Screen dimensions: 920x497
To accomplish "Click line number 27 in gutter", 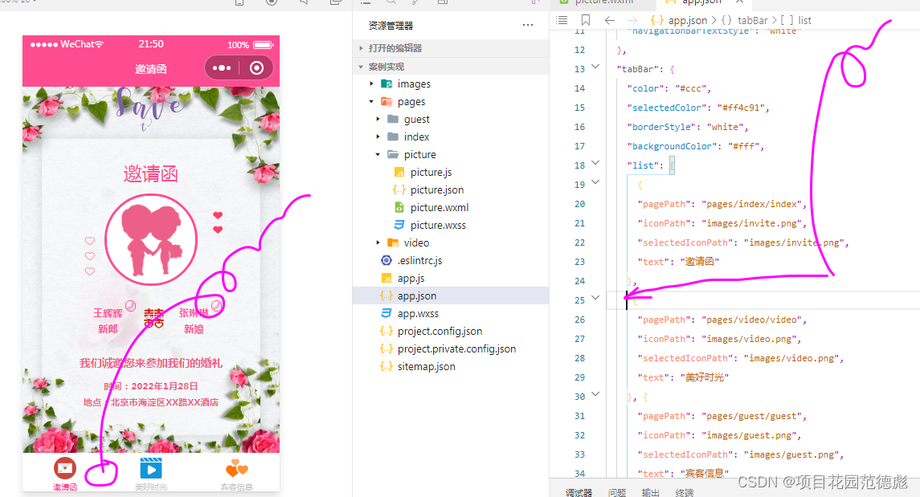I will coord(579,339).
